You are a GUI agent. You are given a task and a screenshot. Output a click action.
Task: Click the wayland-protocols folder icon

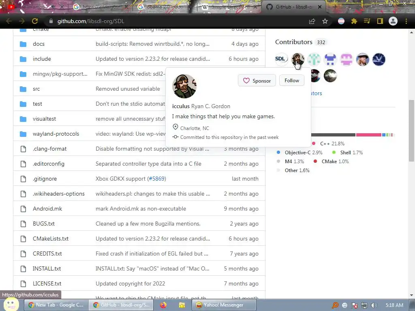pyautogui.click(x=23, y=134)
